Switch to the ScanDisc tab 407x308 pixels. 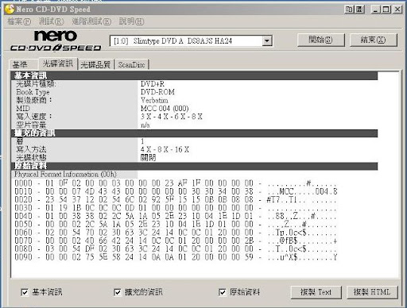(131, 64)
